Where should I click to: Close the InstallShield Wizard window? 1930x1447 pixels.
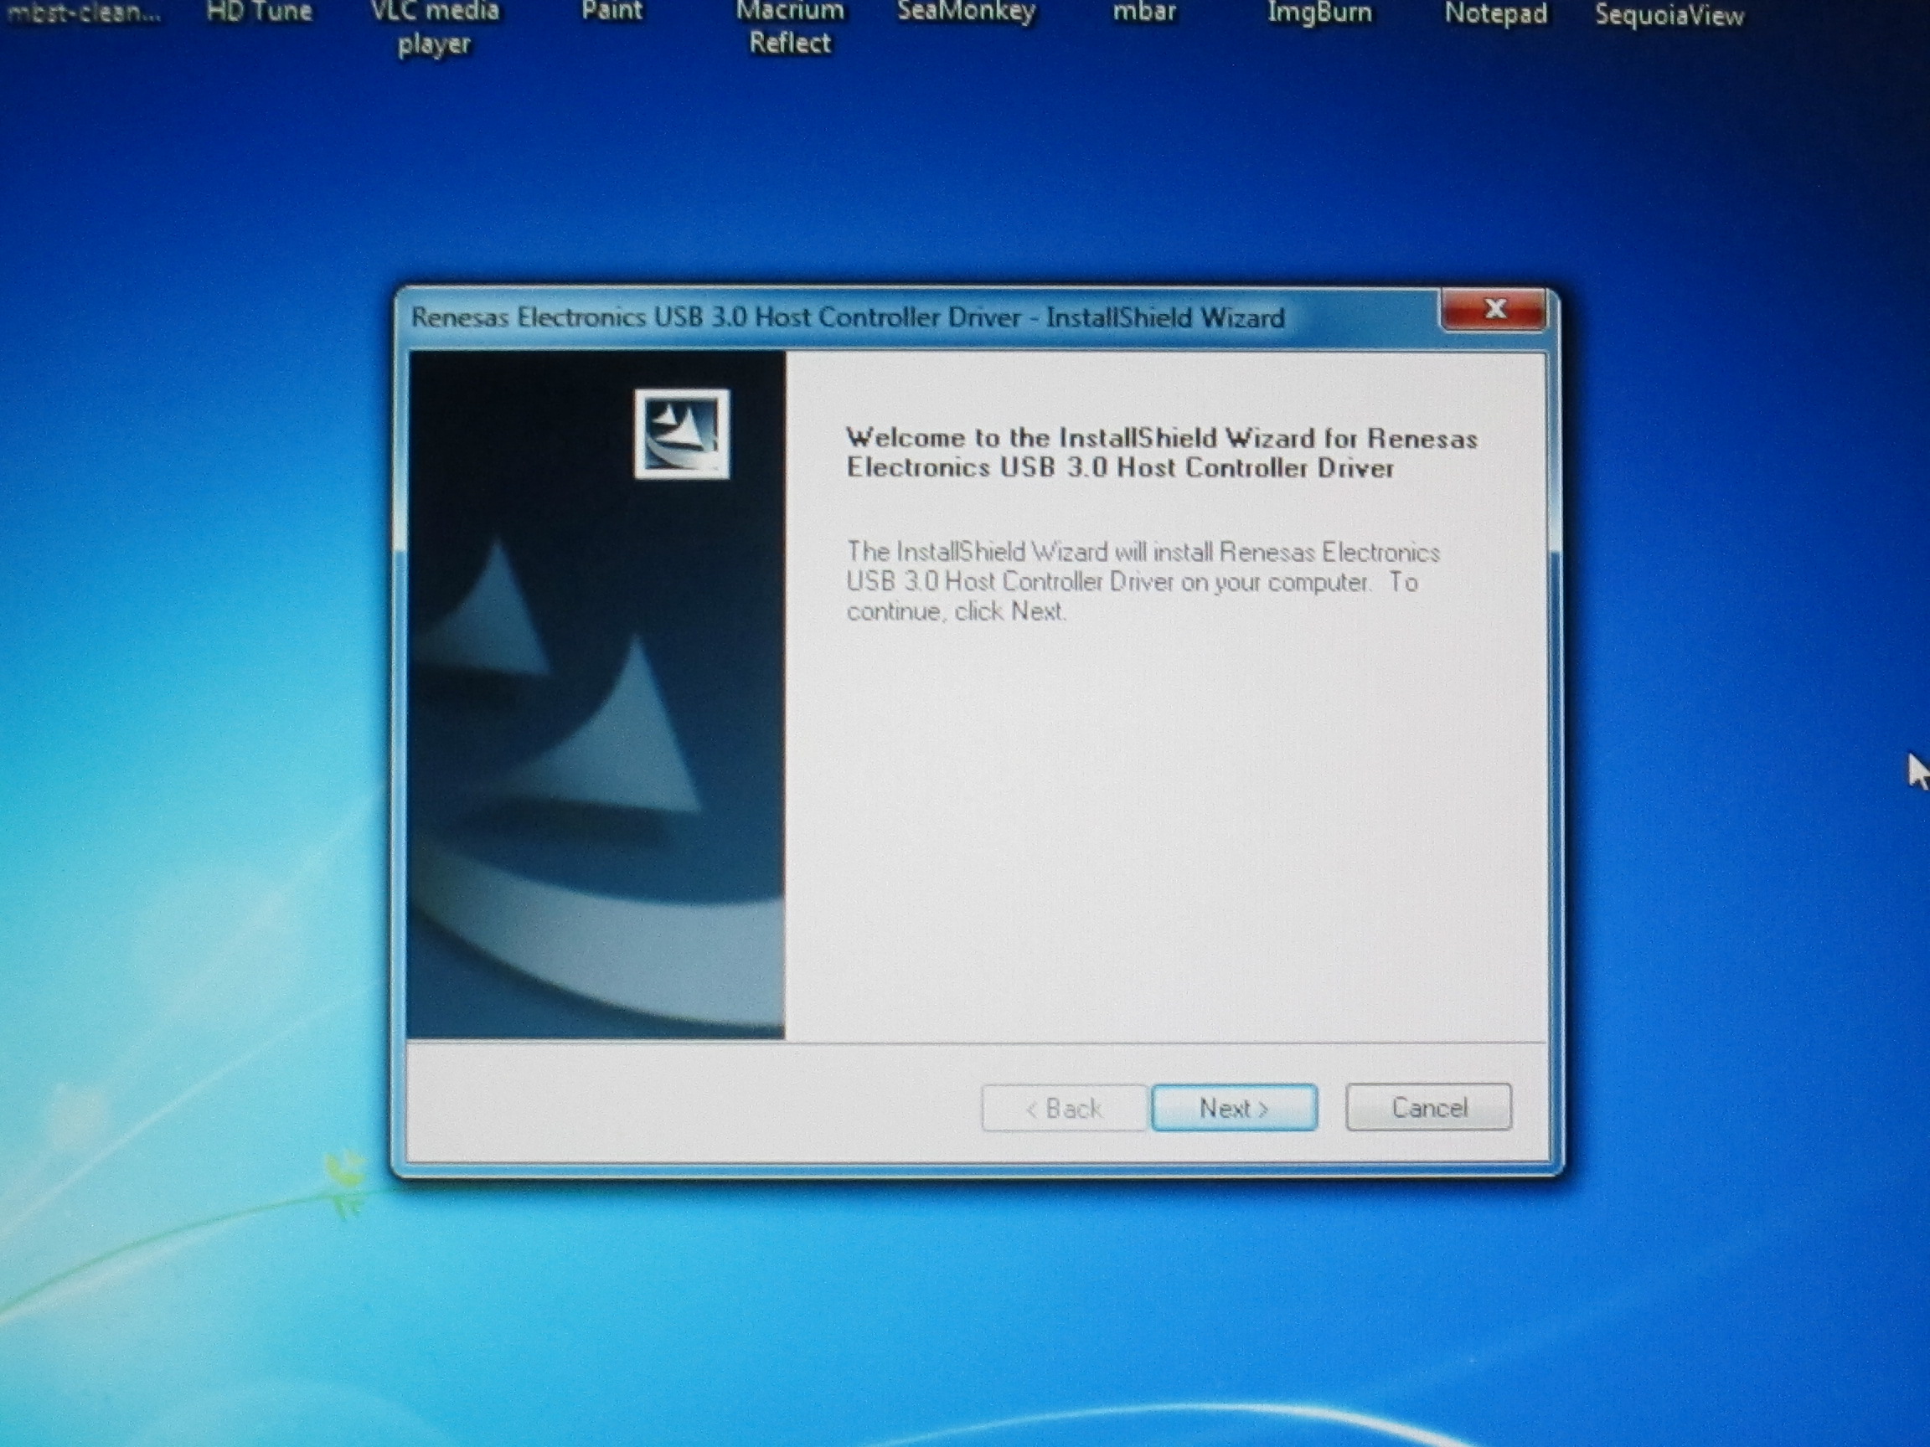pos(1494,308)
